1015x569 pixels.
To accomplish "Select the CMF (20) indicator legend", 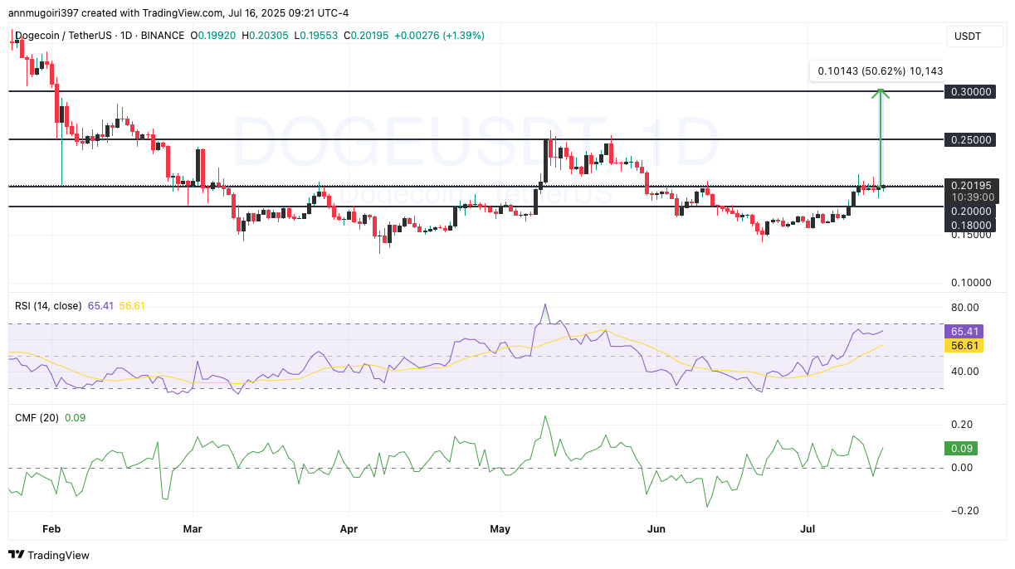I will click(37, 418).
